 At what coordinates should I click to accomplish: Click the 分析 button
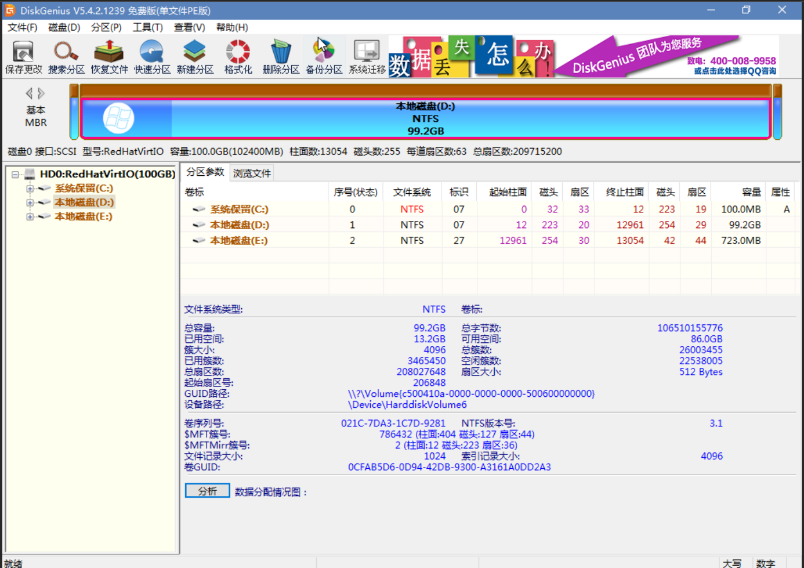208,491
